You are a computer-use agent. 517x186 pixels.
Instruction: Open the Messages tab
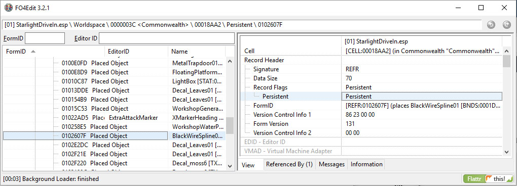point(331,164)
